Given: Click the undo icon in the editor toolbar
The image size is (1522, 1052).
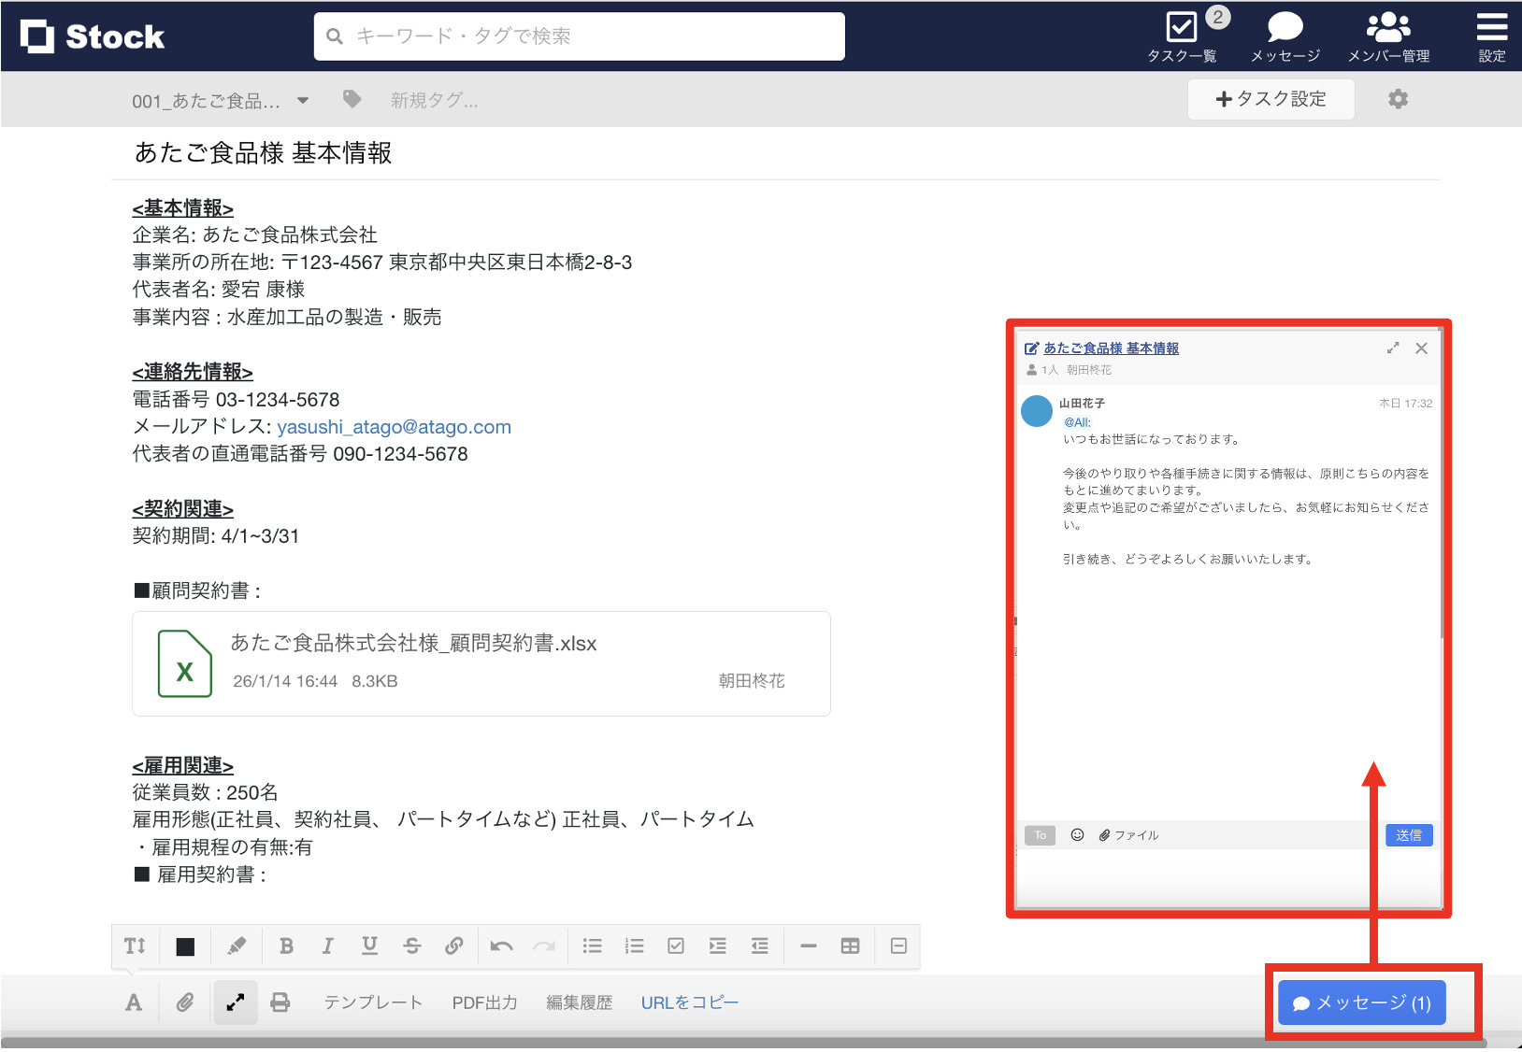Looking at the screenshot, I should (501, 945).
